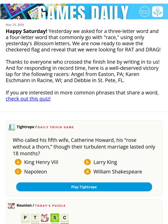Viewport: 168px width, 224px height.
Task: Click the Games Daily banner image
Action: [x=84, y=12]
